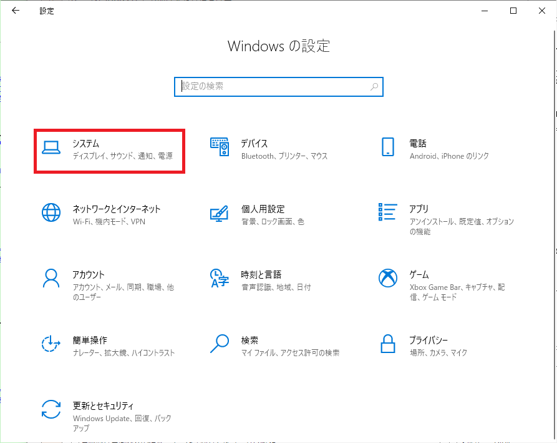Click the プライバシー padlock icon
This screenshot has width=557, height=443.
coord(387,344)
